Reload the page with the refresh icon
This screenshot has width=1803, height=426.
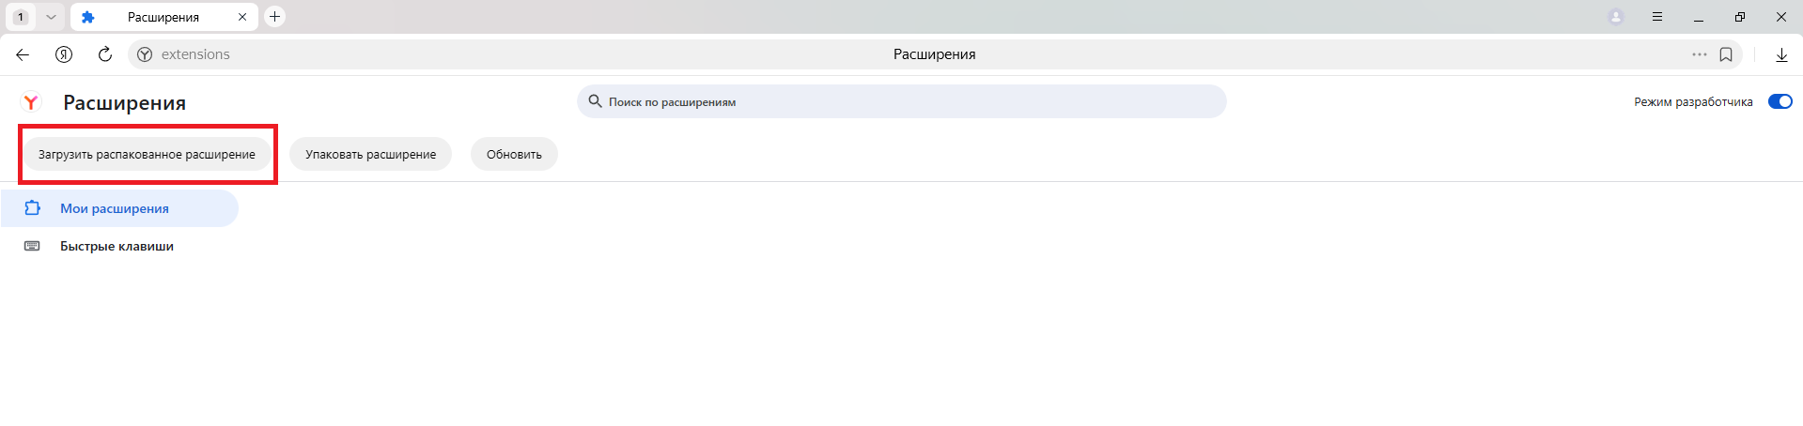(x=105, y=54)
